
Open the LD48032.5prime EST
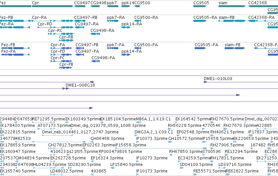click(57, 174)
